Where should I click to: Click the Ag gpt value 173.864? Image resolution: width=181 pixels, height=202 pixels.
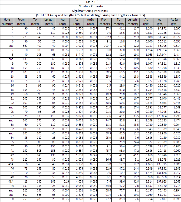[162, 116]
